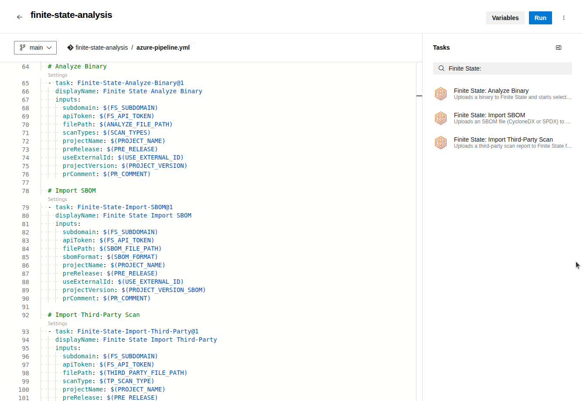The width and height of the screenshot is (583, 401).
Task: Select Finite State: Import SBOM task
Action: [503, 118]
